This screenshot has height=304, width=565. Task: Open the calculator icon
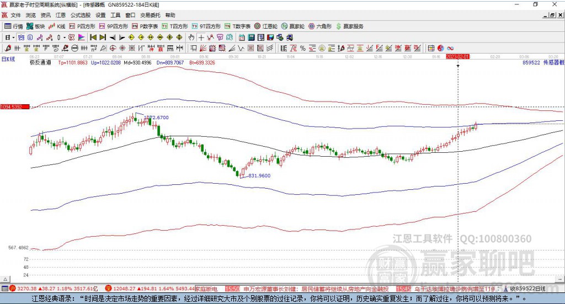tap(252, 38)
